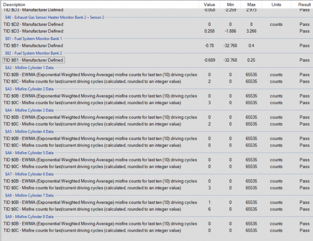Viewport: 313px width, 241px height.
Task: Select the $A6 Misfire Cylinder 5 Data header
Action: coord(29,153)
